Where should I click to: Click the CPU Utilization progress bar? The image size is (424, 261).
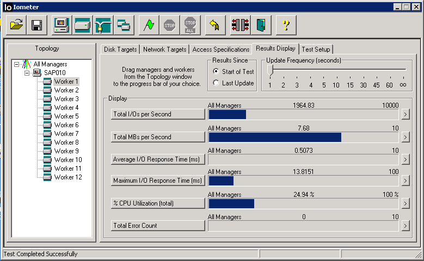303,203
